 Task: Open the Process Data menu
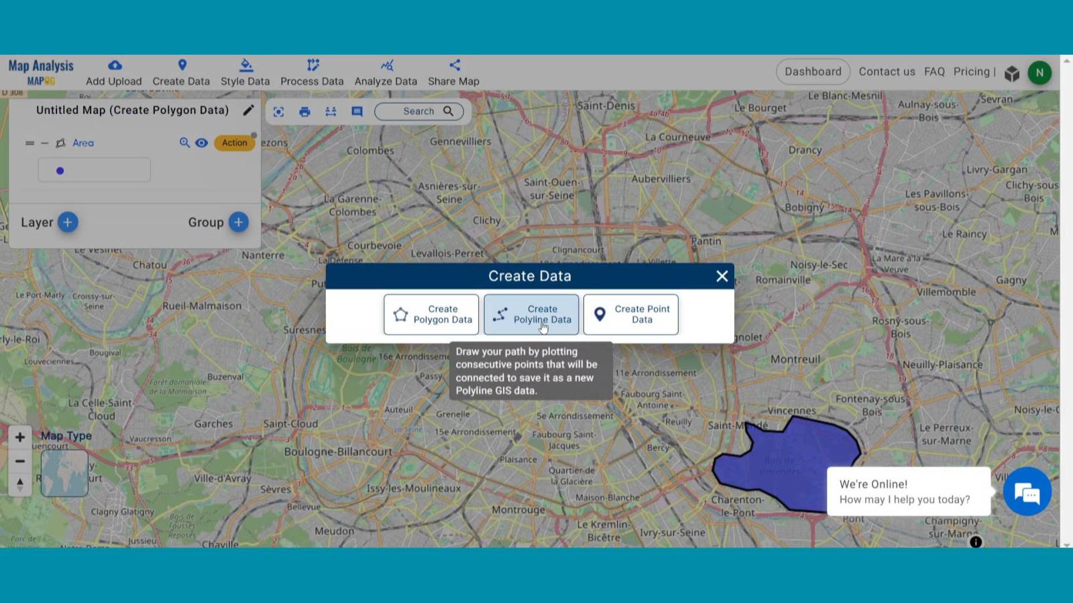(312, 72)
